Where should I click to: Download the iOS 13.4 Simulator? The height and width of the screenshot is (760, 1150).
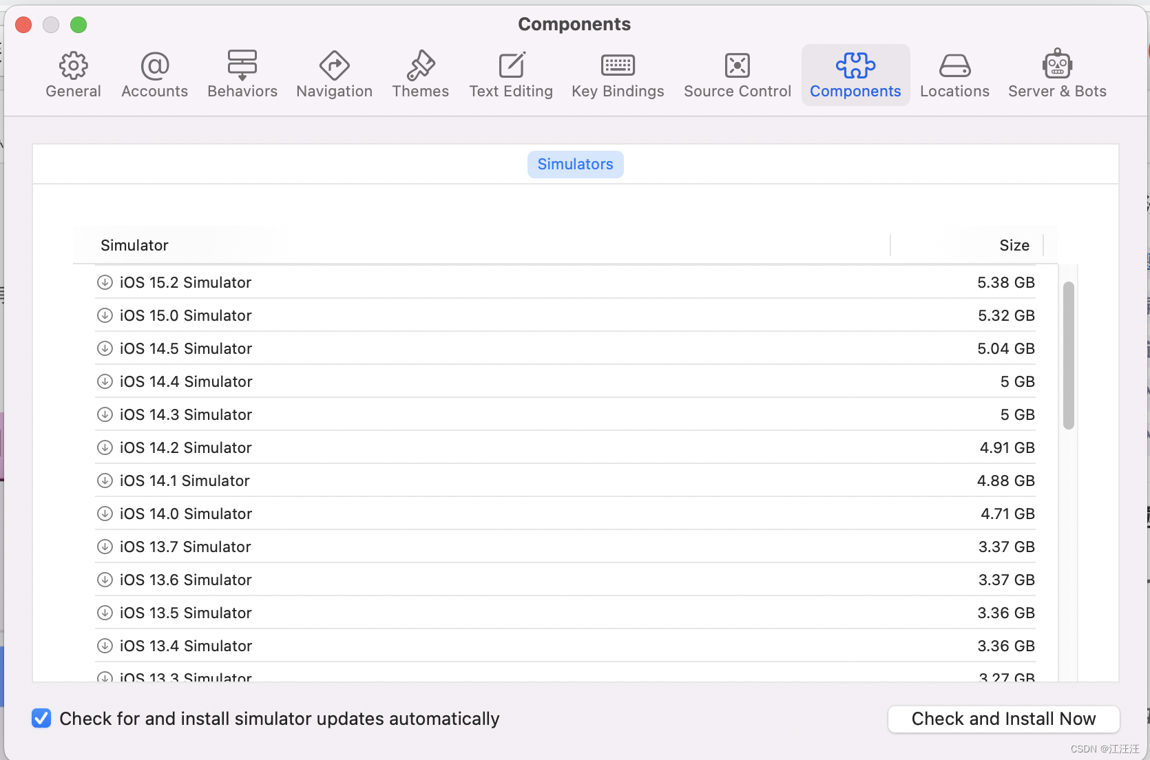(105, 646)
